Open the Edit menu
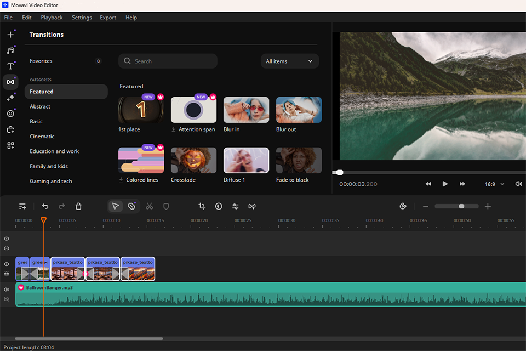The image size is (526, 351). point(26,18)
